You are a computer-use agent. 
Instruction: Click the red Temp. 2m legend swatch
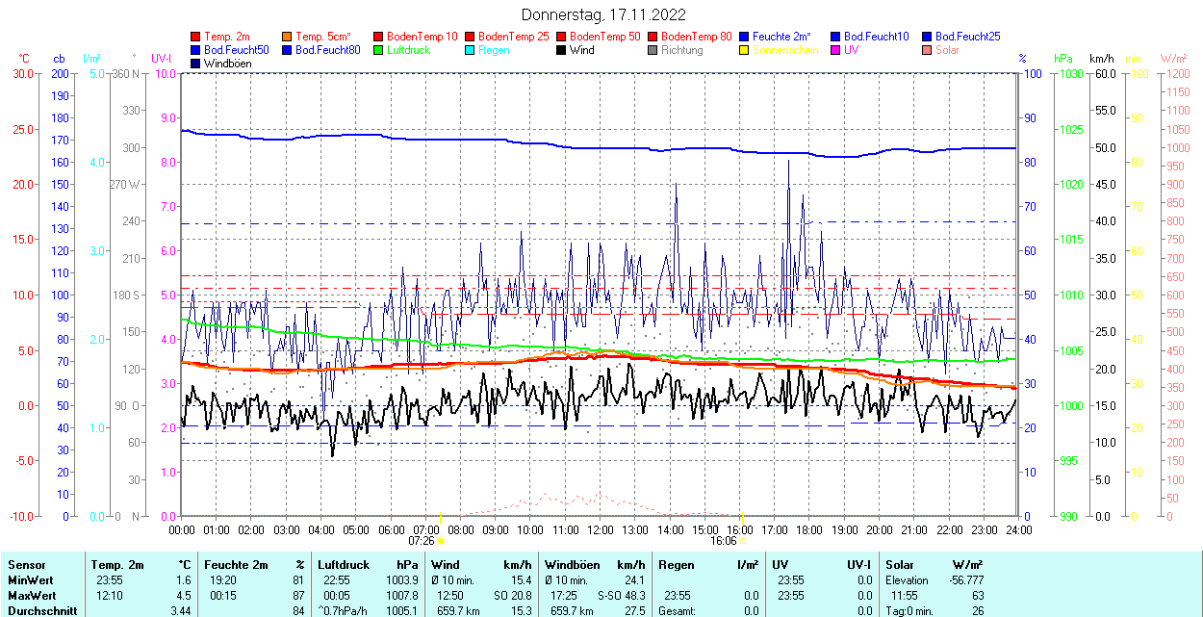point(196,37)
